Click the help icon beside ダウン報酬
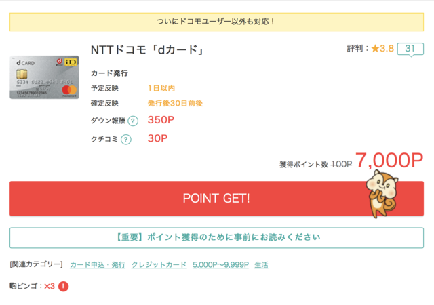The height and width of the screenshot is (305, 434). [133, 121]
